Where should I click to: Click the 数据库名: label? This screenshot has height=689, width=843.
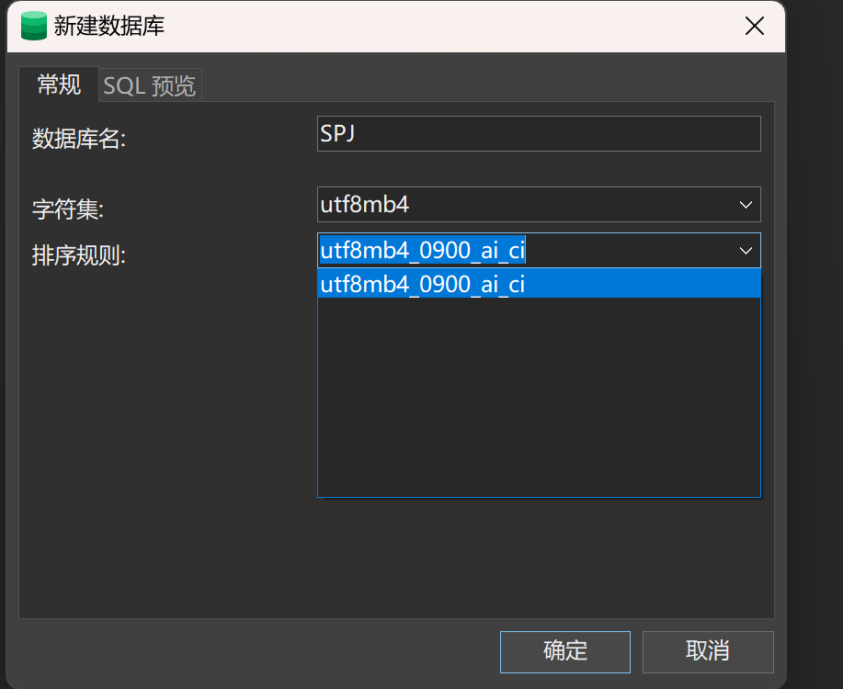click(x=78, y=140)
